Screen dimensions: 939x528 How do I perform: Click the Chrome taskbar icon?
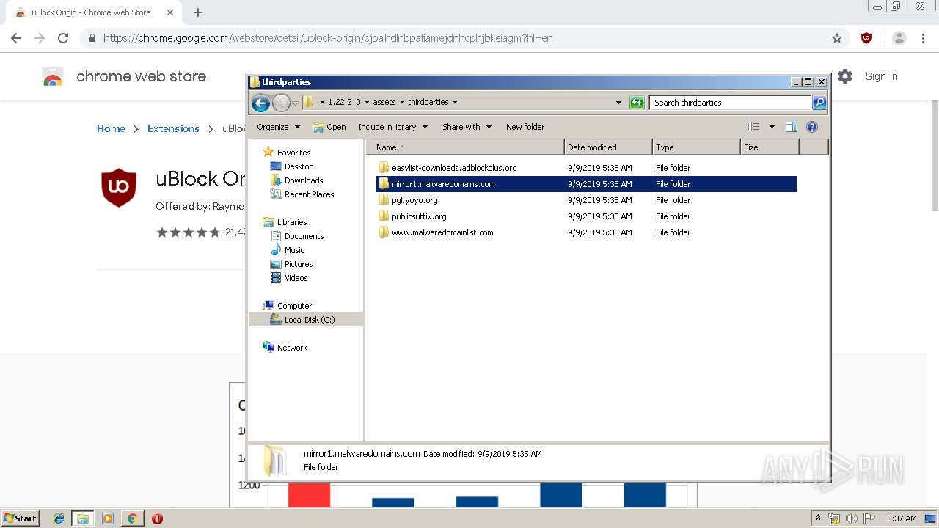[132, 518]
